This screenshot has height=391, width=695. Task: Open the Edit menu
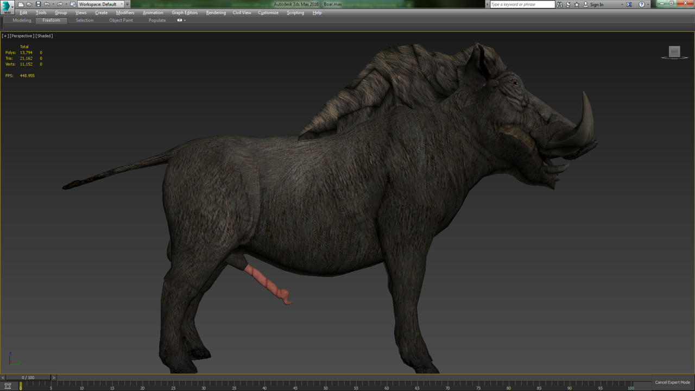(23, 12)
